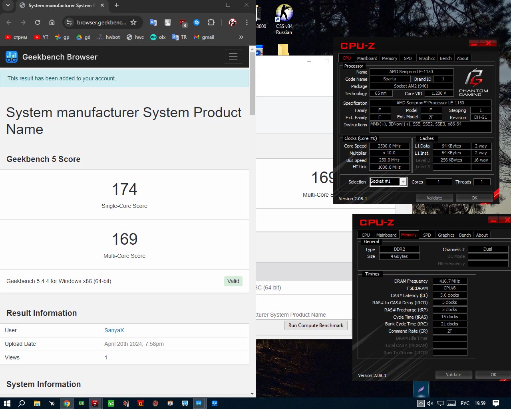Screen dimensions: 511x409
Task: Open the notification center icon
Action: (x=496, y=403)
